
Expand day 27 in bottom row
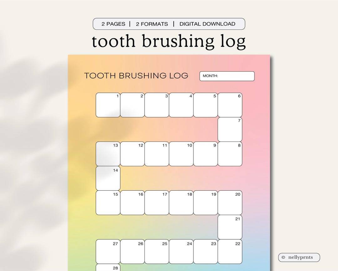pos(108,251)
